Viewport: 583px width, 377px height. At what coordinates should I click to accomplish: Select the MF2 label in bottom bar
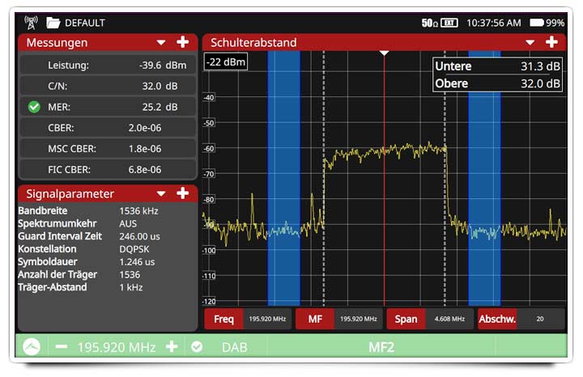tap(381, 347)
